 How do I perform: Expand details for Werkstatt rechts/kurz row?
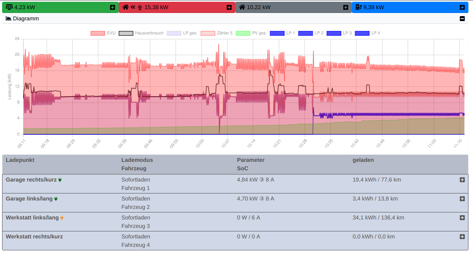(462, 237)
